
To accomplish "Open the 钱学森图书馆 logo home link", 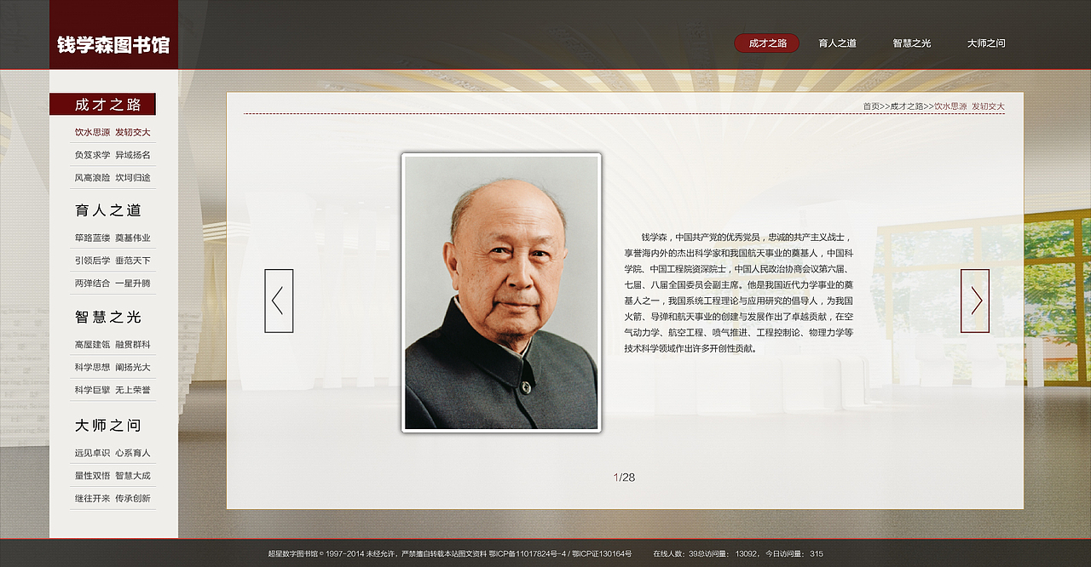I will [x=113, y=44].
